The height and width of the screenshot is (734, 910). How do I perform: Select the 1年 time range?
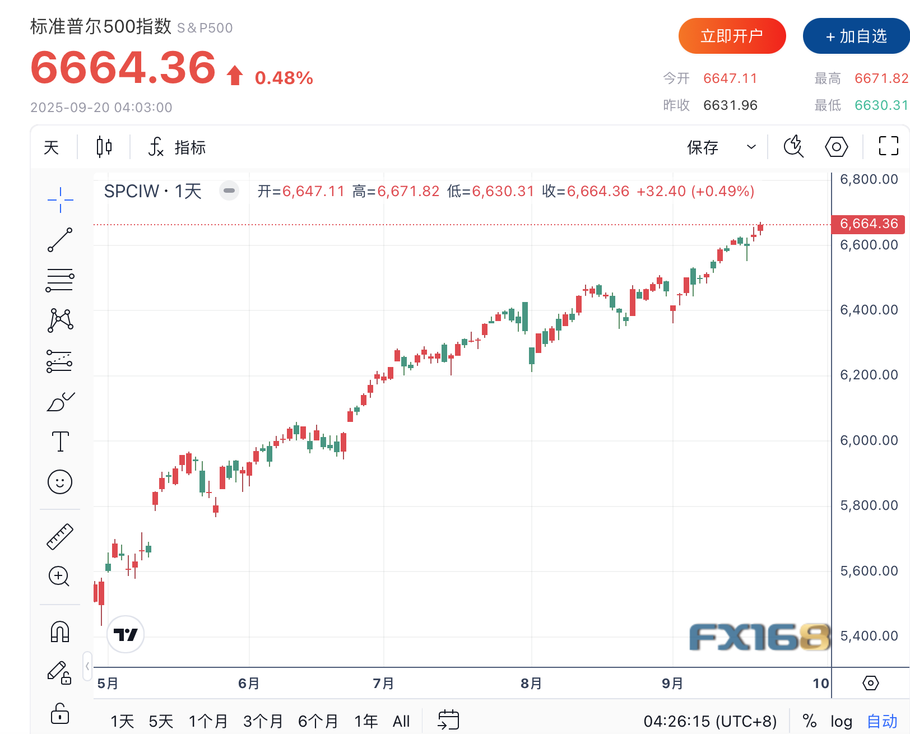tap(366, 722)
